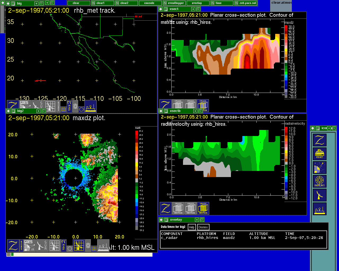Viewport: 339px width, 271px height.
Task: Open OVERLAYS icon in the right icon panel
Action: click(x=319, y=181)
